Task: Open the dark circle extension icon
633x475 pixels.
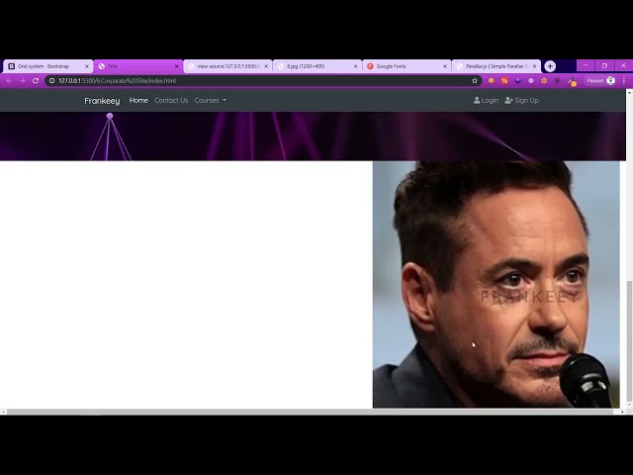Action: tap(558, 81)
